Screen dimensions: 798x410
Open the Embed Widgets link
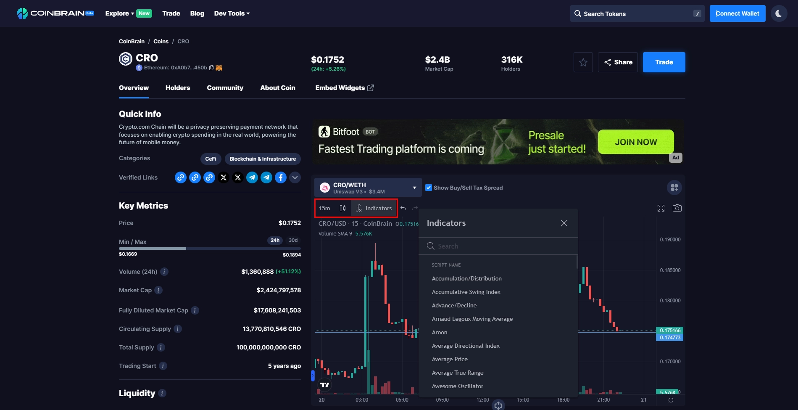pos(345,88)
